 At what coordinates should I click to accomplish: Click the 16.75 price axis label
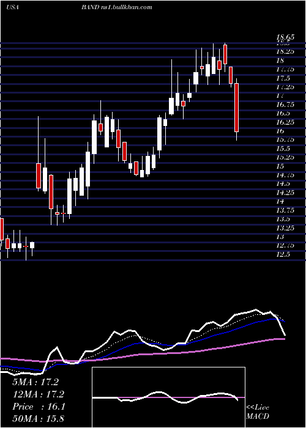(x=285, y=105)
